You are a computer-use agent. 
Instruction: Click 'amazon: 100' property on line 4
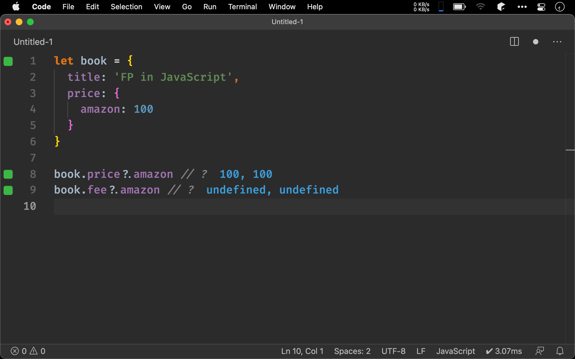click(x=117, y=109)
